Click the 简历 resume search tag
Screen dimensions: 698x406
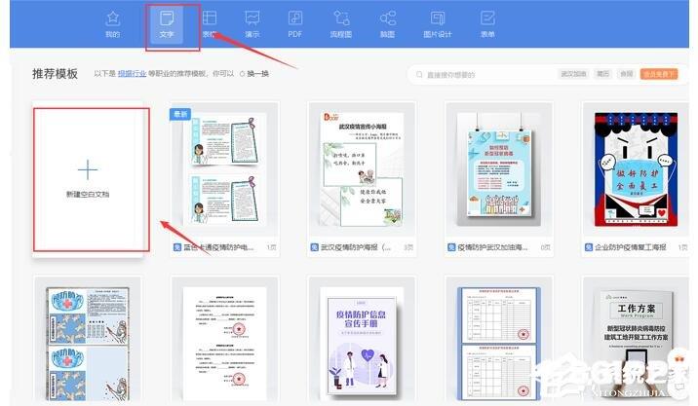point(602,74)
